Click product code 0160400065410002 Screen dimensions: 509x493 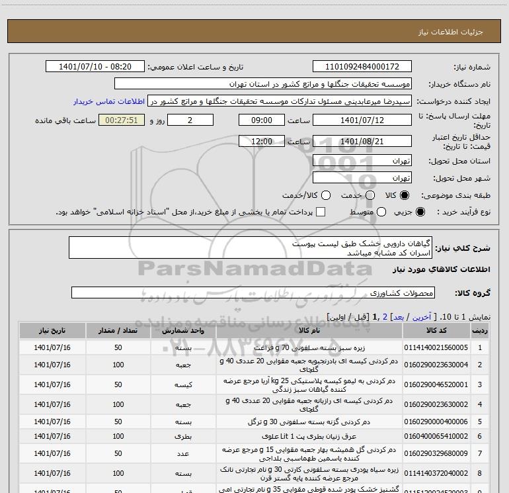point(436,436)
